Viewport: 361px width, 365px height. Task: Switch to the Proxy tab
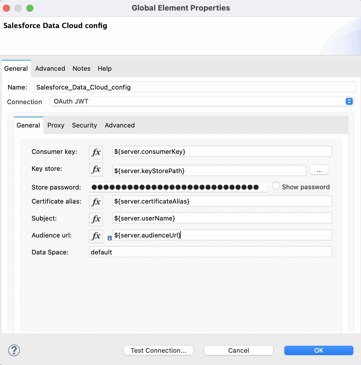click(56, 125)
